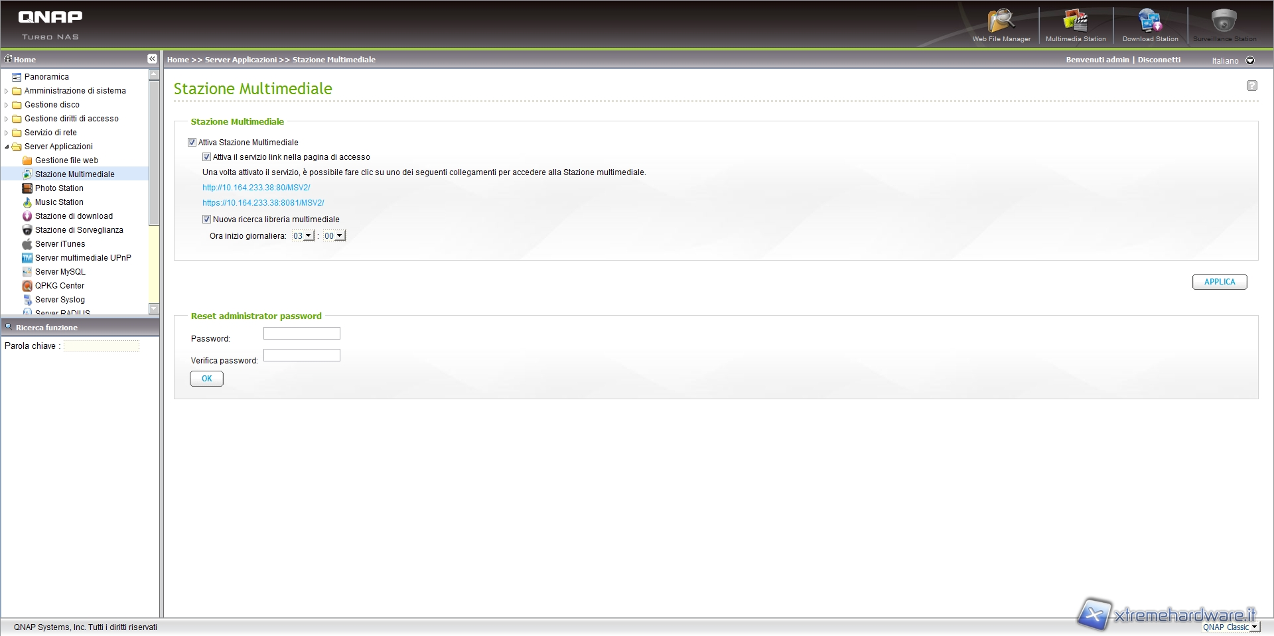This screenshot has width=1274, height=636.
Task: Open the daily start minutes dropdown
Action: click(x=334, y=236)
